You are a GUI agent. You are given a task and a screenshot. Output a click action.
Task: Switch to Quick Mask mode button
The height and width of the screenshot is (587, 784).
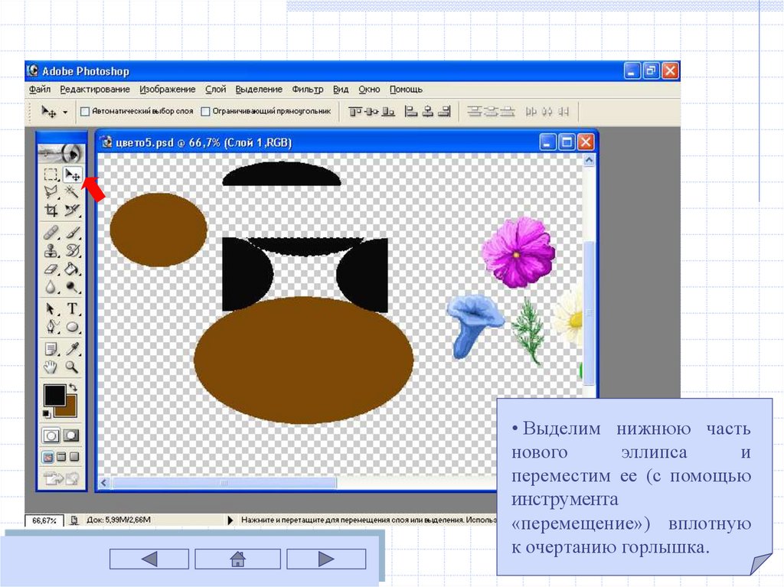click(x=71, y=435)
